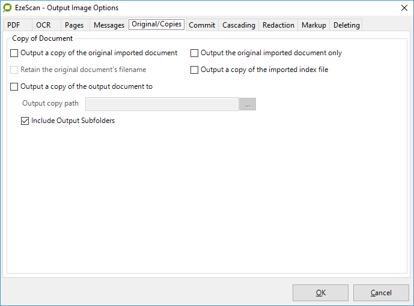414x306 pixels.
Task: Enable output a copy of original imported document
Action: point(14,53)
